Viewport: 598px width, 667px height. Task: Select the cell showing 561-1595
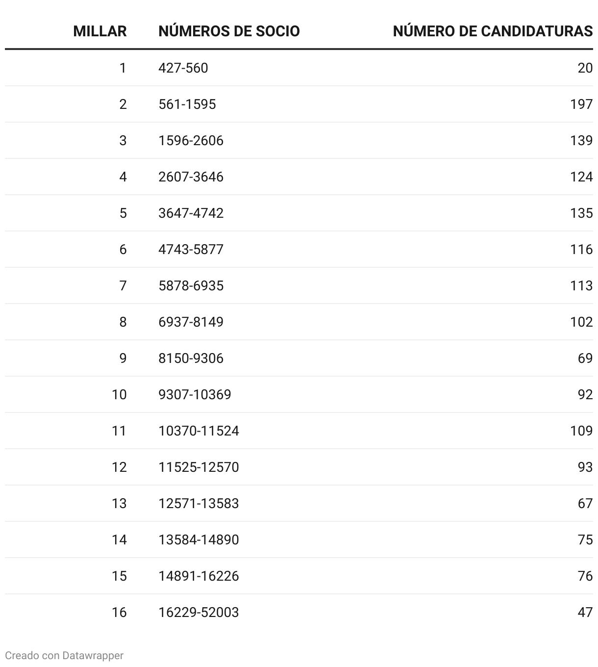187,104
